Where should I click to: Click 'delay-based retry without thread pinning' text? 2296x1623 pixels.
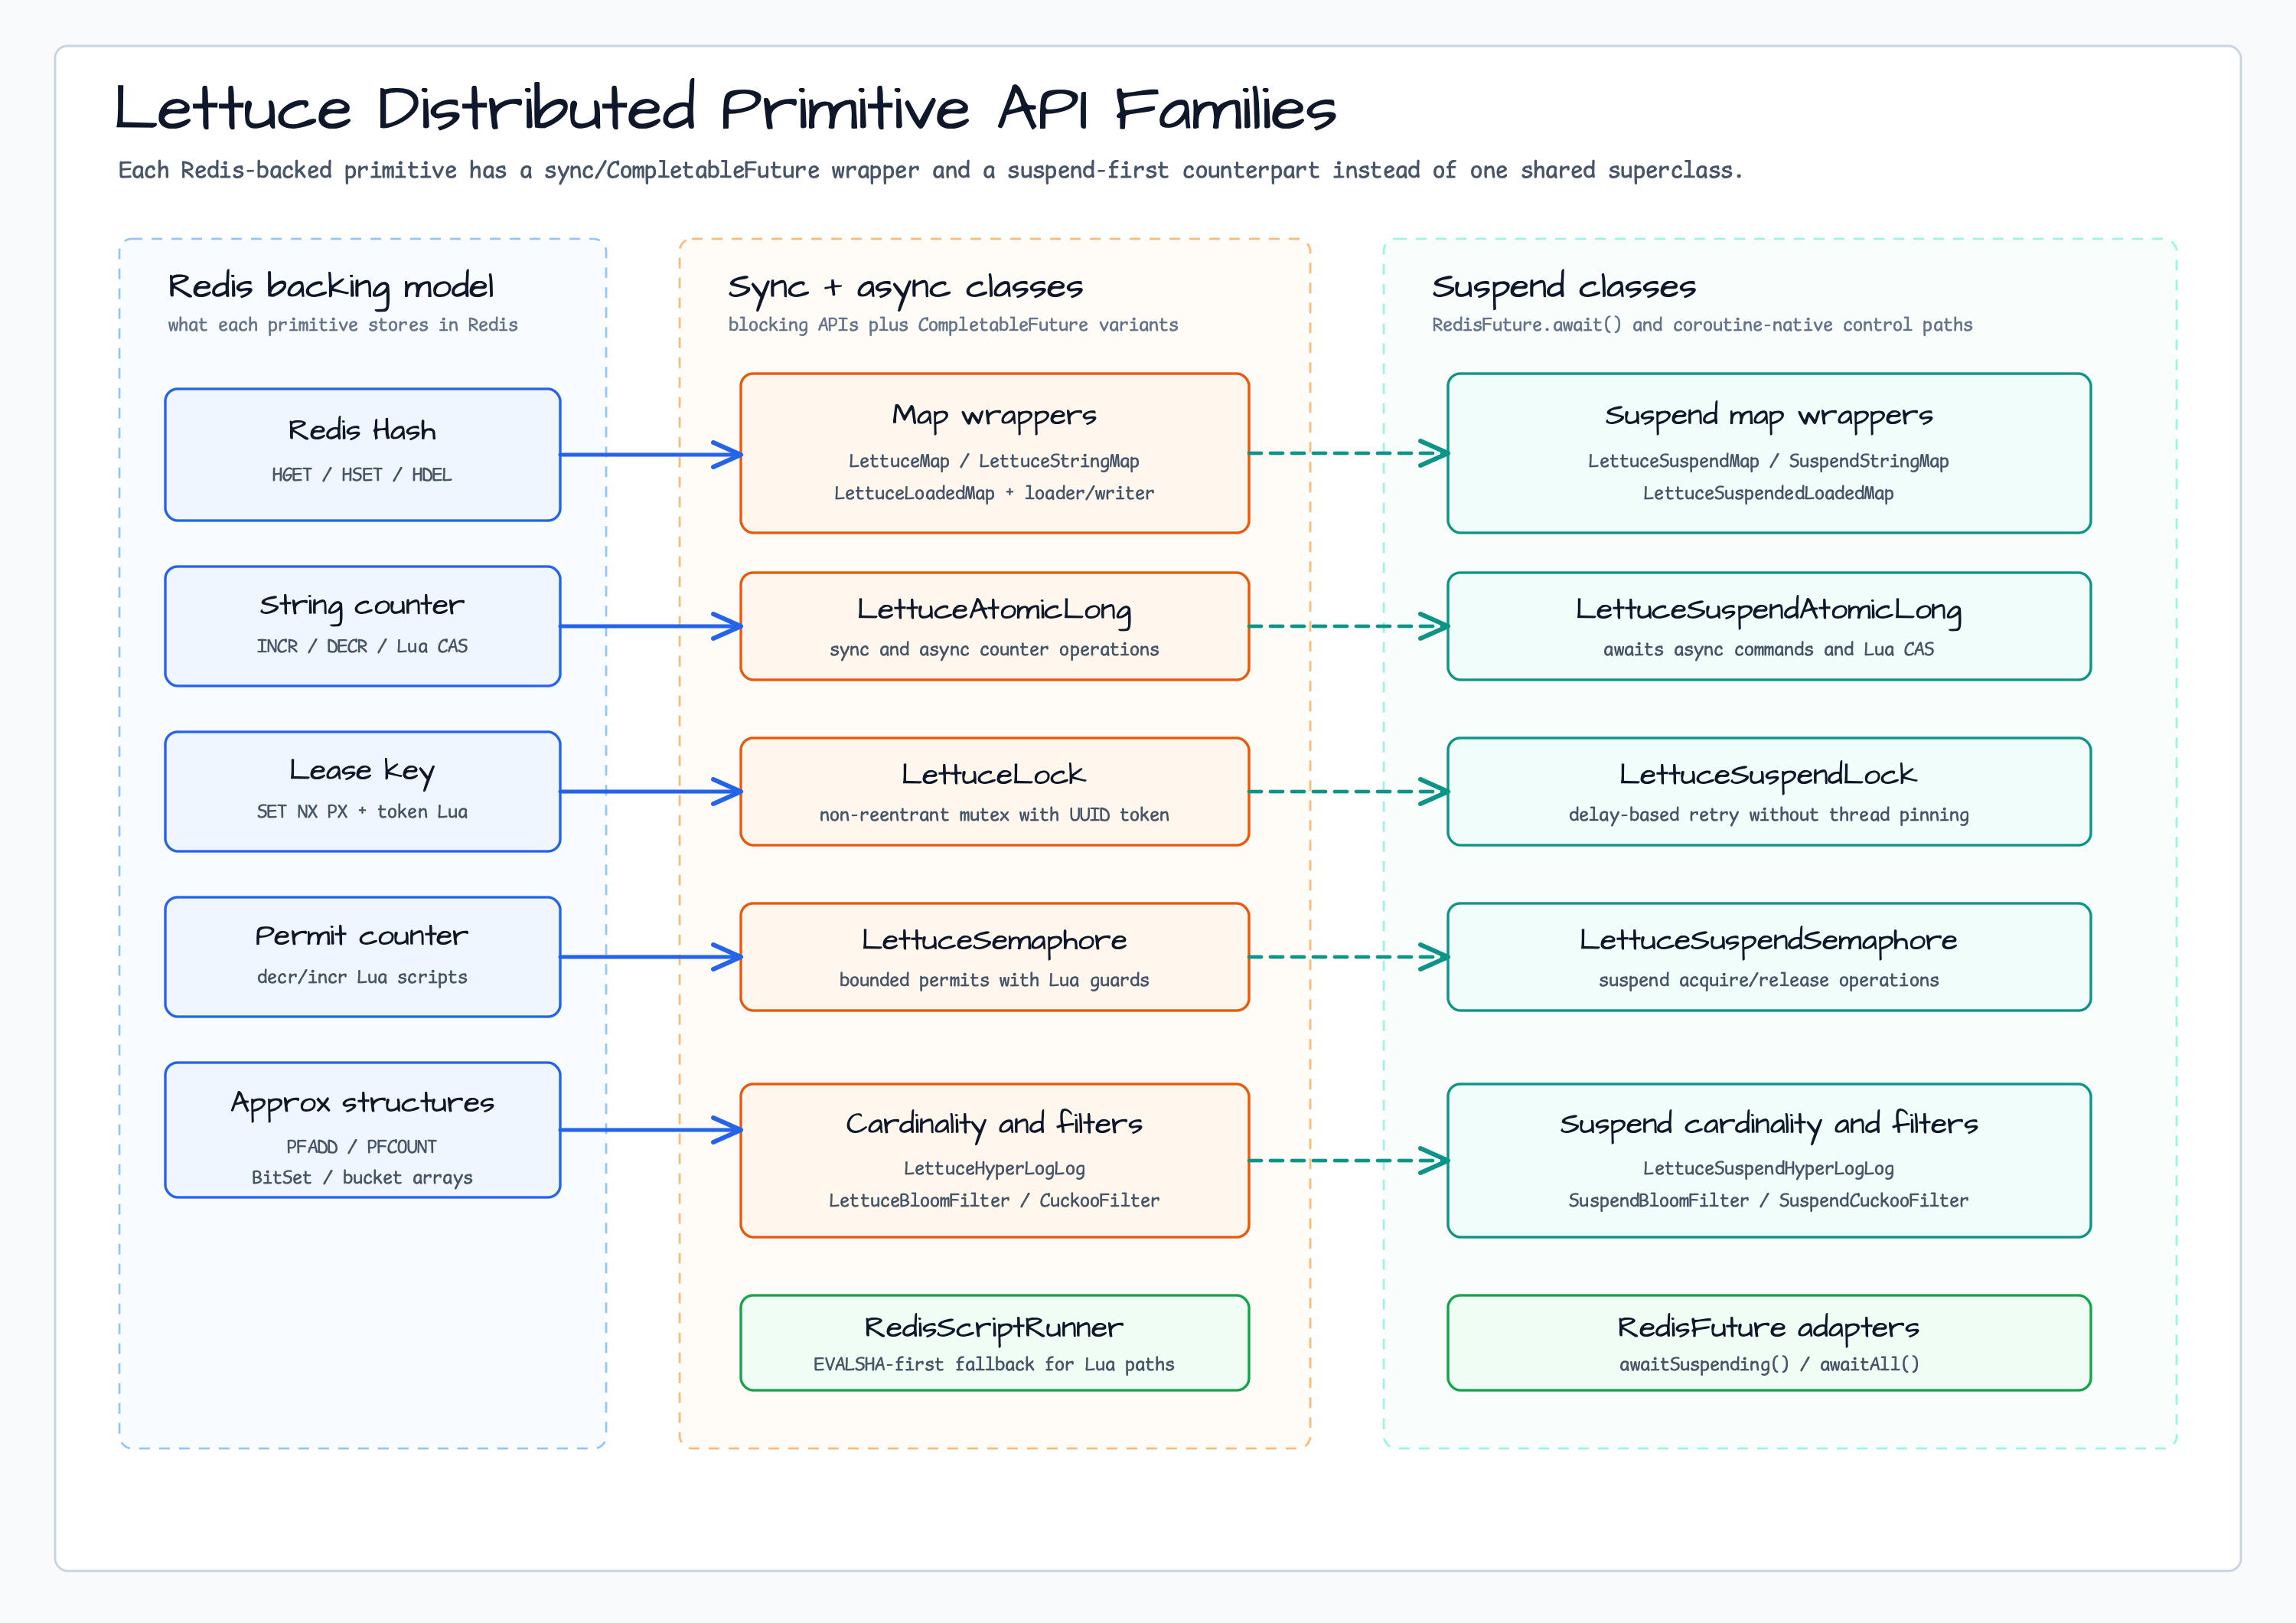(x=1768, y=815)
